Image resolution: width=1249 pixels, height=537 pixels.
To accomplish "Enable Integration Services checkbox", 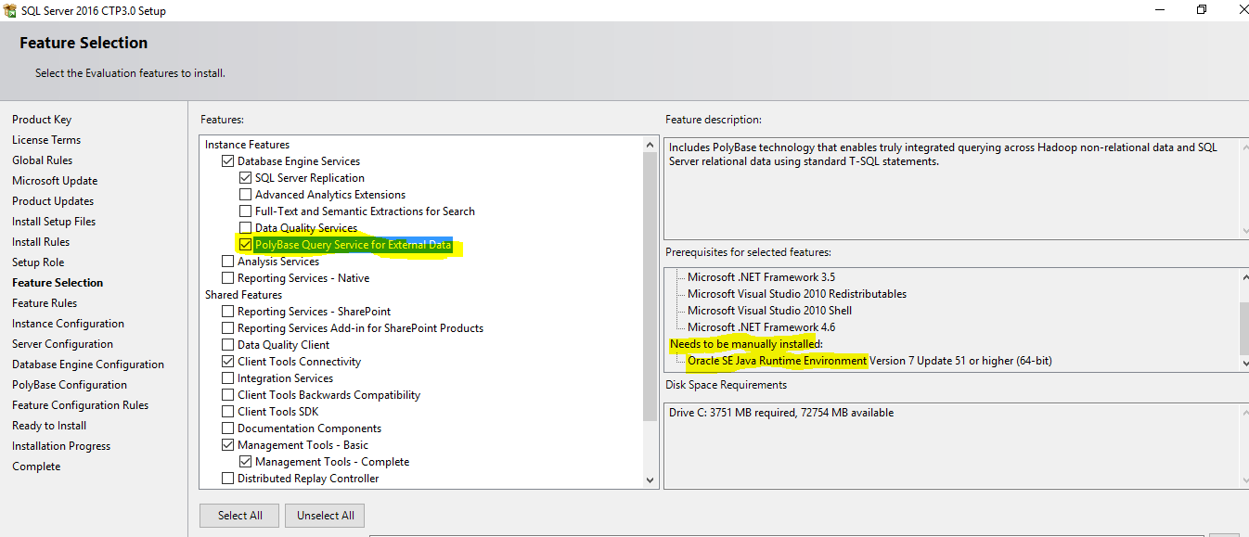I will pos(228,378).
